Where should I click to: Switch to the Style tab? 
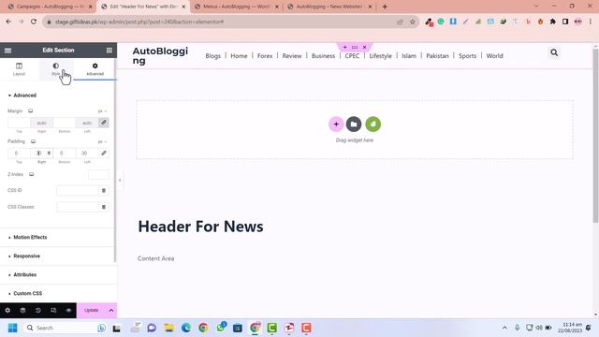tap(56, 69)
